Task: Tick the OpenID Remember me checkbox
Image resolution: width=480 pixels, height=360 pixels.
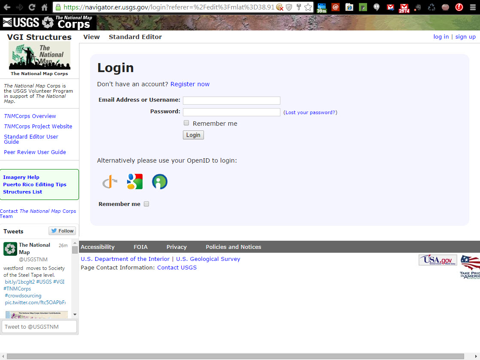Action: click(146, 204)
